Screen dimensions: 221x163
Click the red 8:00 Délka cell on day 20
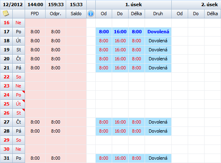point(136,59)
